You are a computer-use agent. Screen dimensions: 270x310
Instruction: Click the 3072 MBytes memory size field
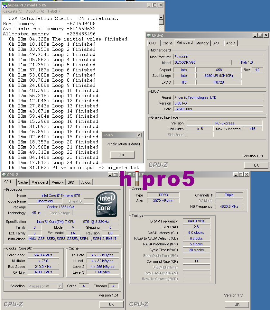point(163,201)
